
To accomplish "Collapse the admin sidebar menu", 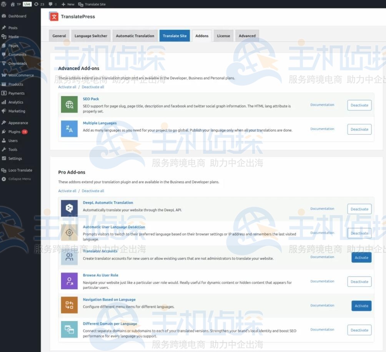I will (x=19, y=179).
